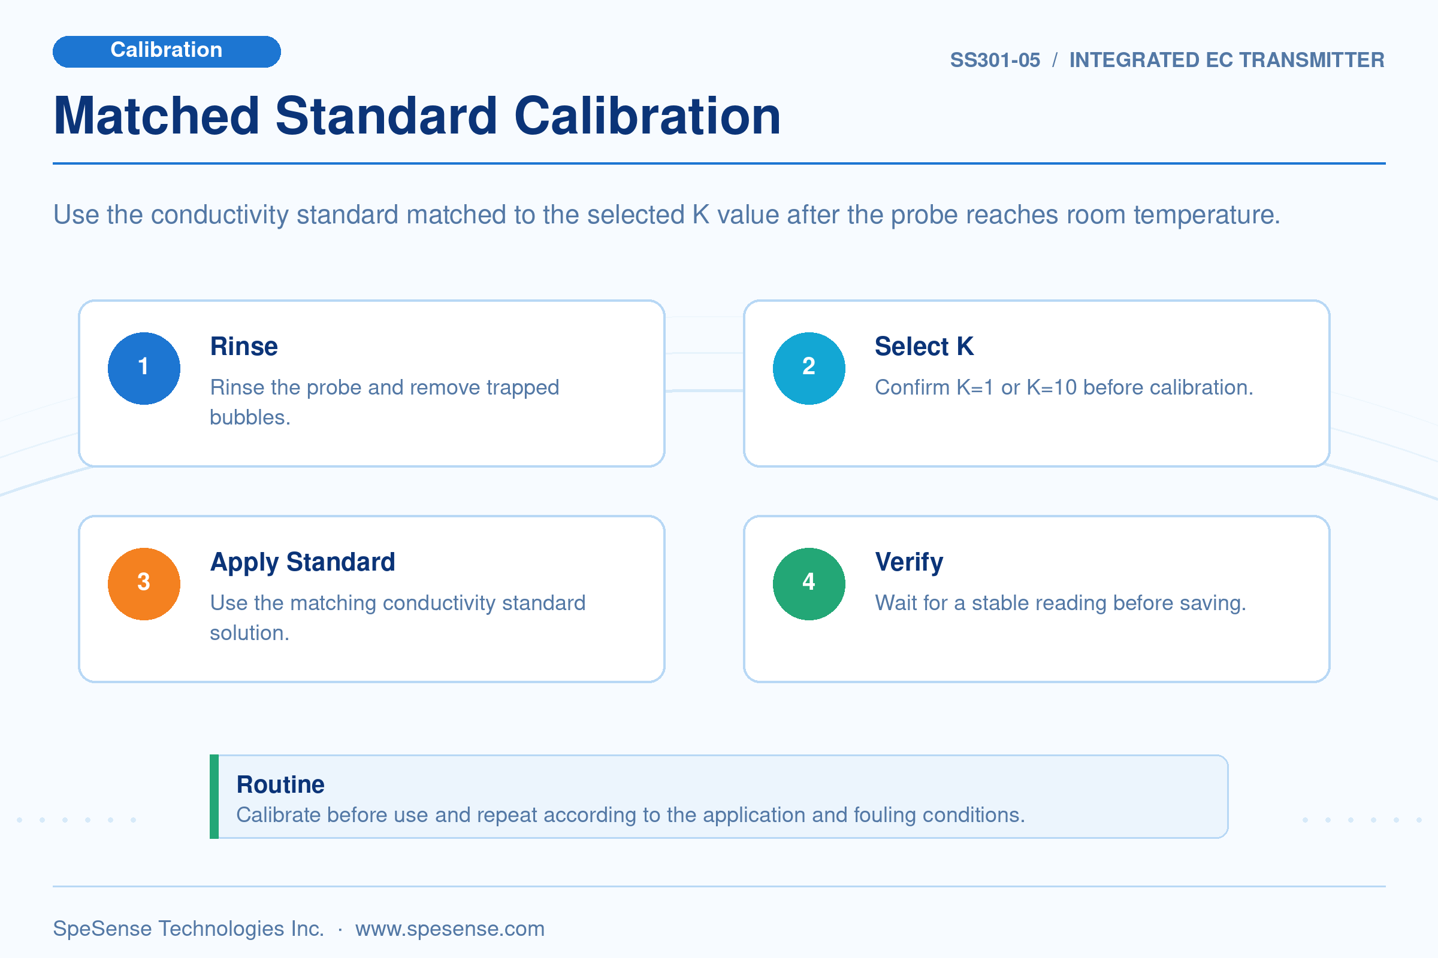Screen dimensions: 1438x958
Task: Click the room temperature intro sentence
Action: coord(666,215)
